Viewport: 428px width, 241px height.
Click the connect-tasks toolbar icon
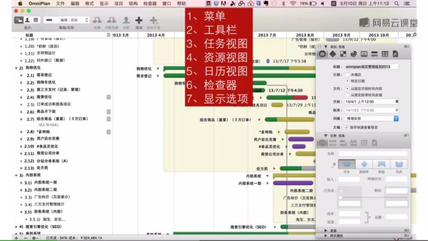(x=97, y=20)
